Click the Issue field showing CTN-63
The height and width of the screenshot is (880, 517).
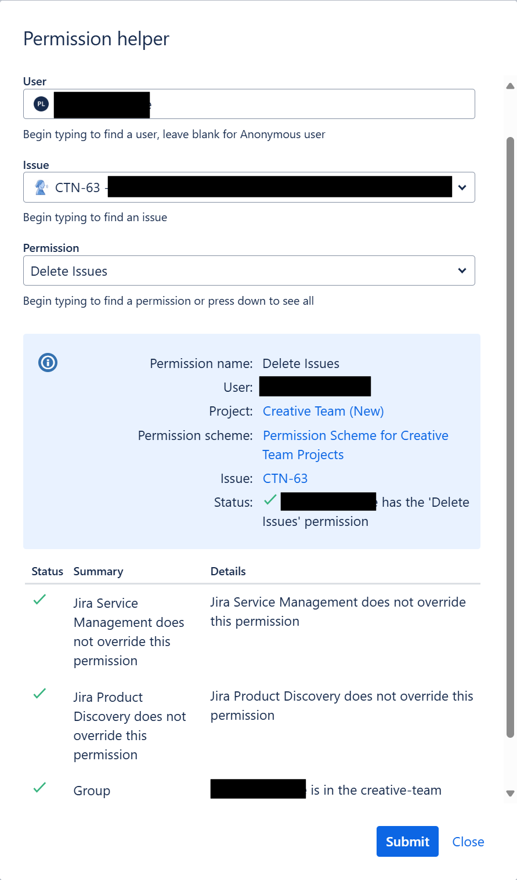click(249, 187)
